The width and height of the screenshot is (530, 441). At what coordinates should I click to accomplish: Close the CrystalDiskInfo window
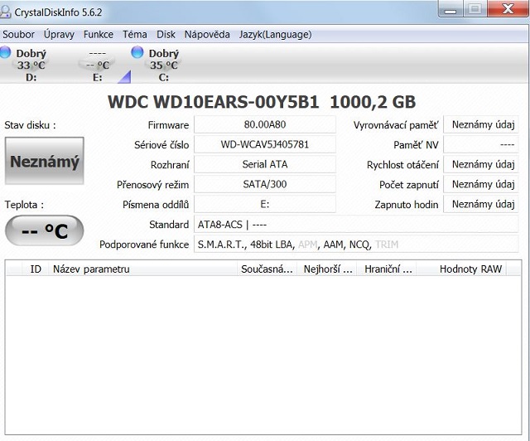(x=504, y=9)
